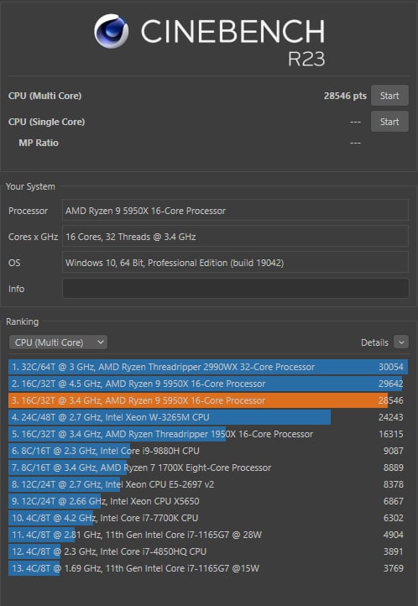The width and height of the screenshot is (418, 606).
Task: Click the Details label in Ranking
Action: click(x=374, y=342)
